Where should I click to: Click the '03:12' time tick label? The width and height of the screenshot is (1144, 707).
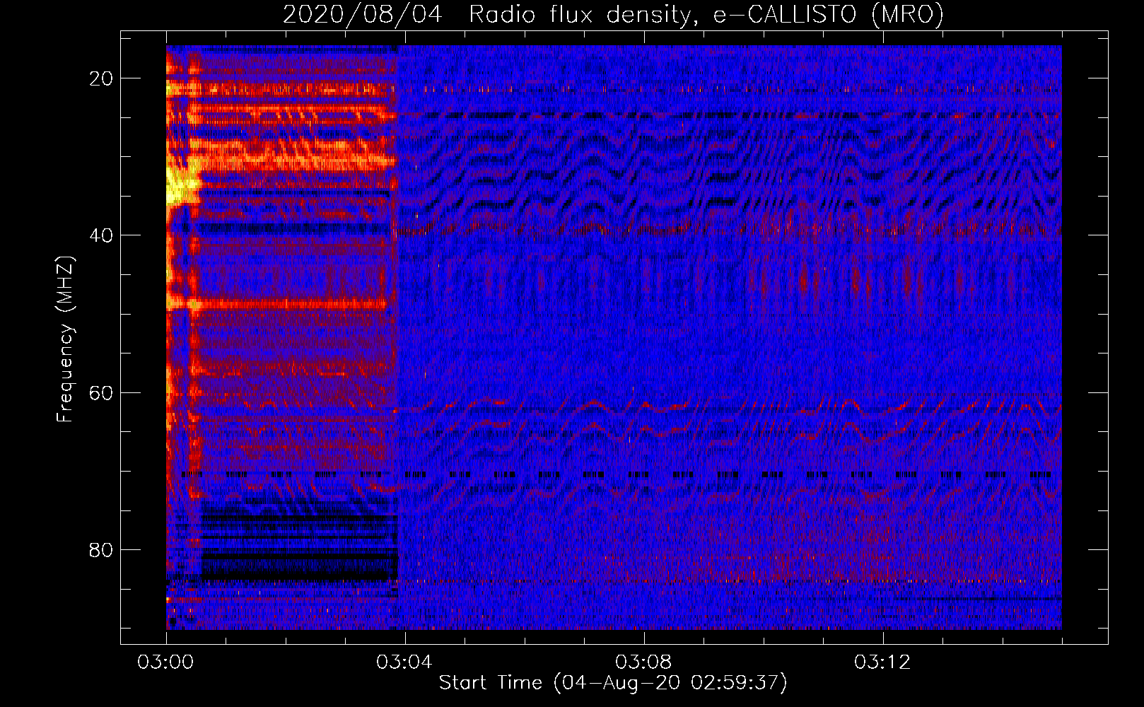882,662
